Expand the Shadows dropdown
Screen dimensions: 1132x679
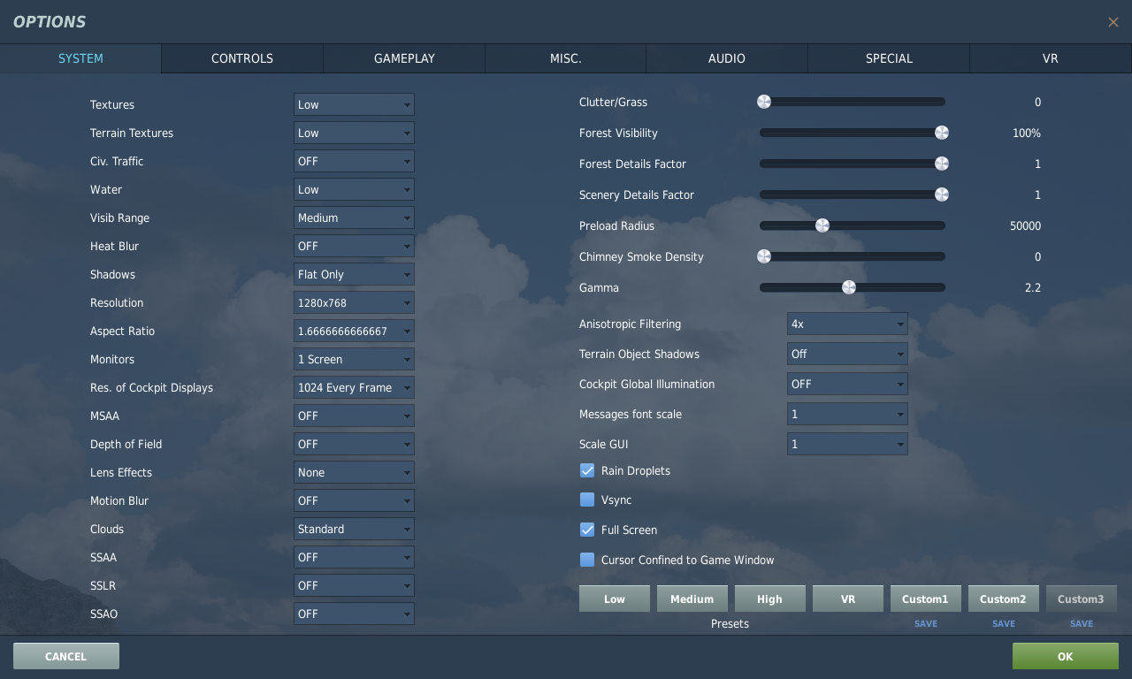[354, 274]
